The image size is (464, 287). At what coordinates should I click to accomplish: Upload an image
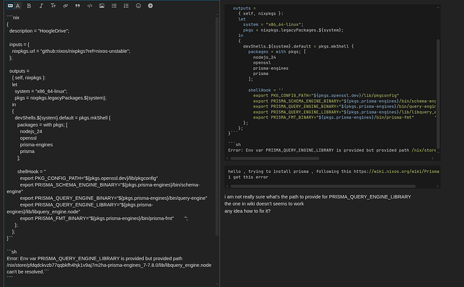102,5
